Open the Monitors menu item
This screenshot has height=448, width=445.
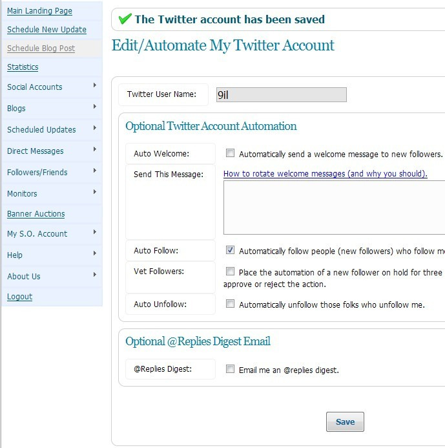(x=52, y=193)
